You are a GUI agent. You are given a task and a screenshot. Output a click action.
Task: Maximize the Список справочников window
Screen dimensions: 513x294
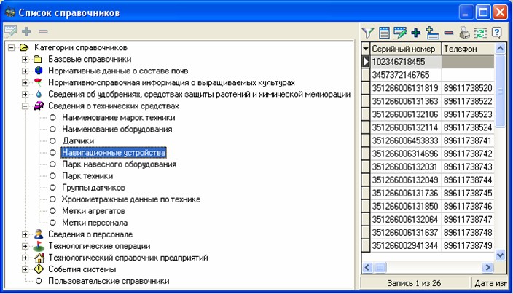click(483, 13)
